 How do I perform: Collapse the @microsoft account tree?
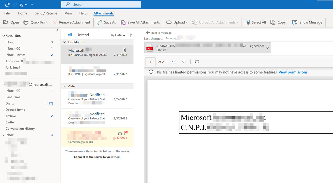click(x=3, y=84)
